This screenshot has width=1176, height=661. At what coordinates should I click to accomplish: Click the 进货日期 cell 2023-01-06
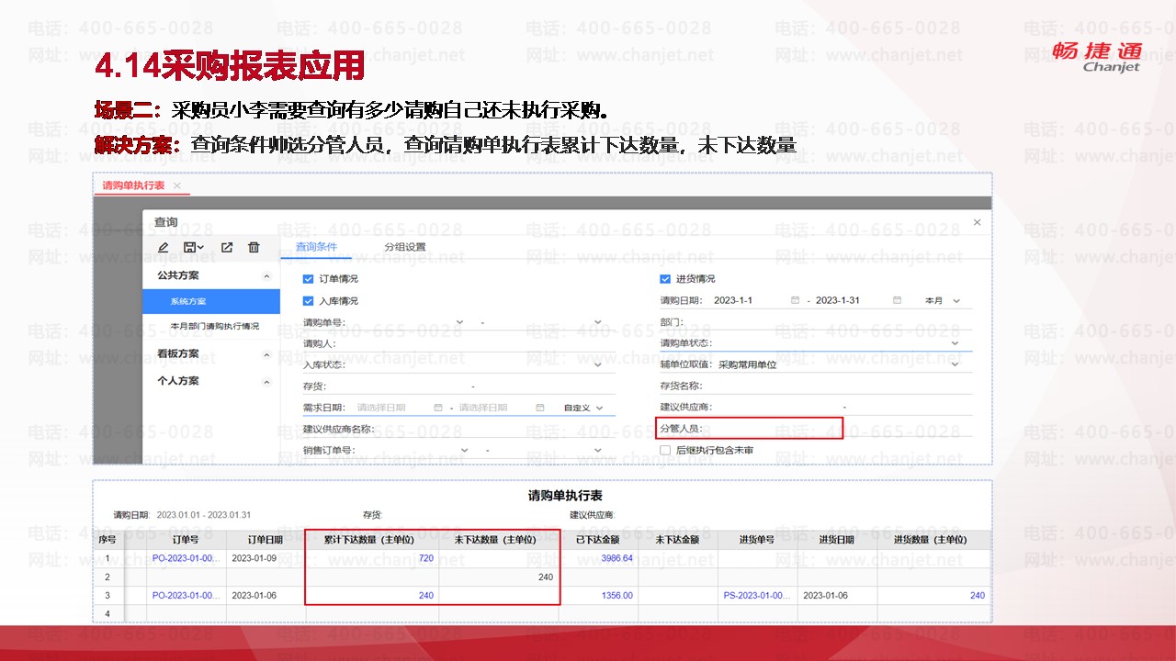(x=828, y=595)
